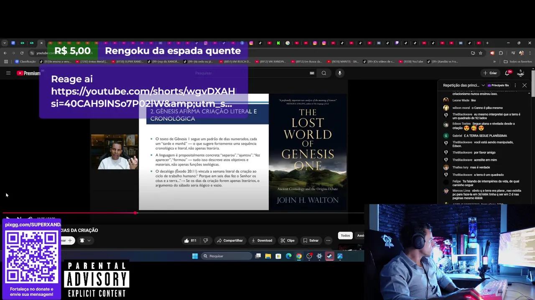Open Chrome three-dot menu
The width and height of the screenshot is (535, 300).
[x=530, y=53]
